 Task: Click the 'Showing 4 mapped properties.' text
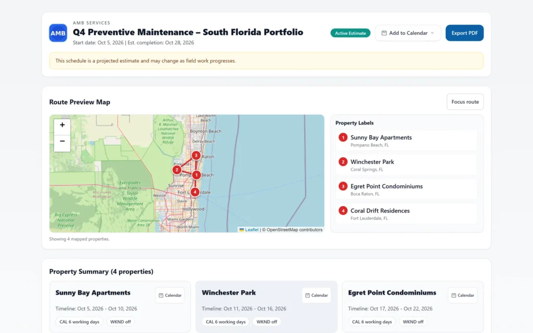coord(79,239)
